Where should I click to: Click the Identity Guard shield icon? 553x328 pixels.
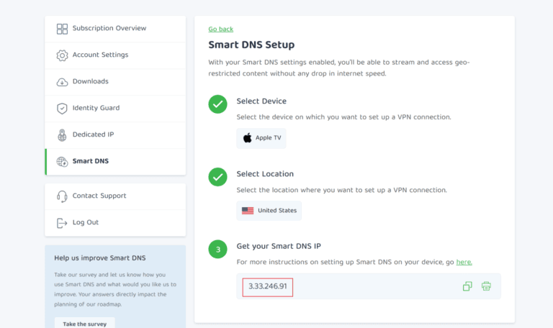(x=62, y=109)
